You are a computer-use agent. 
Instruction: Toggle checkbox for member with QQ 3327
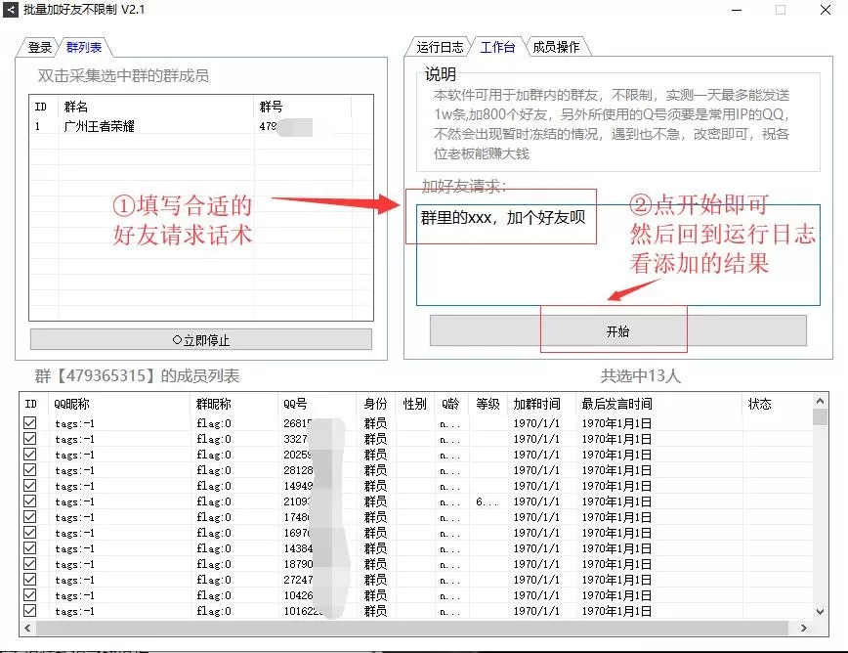(30, 439)
